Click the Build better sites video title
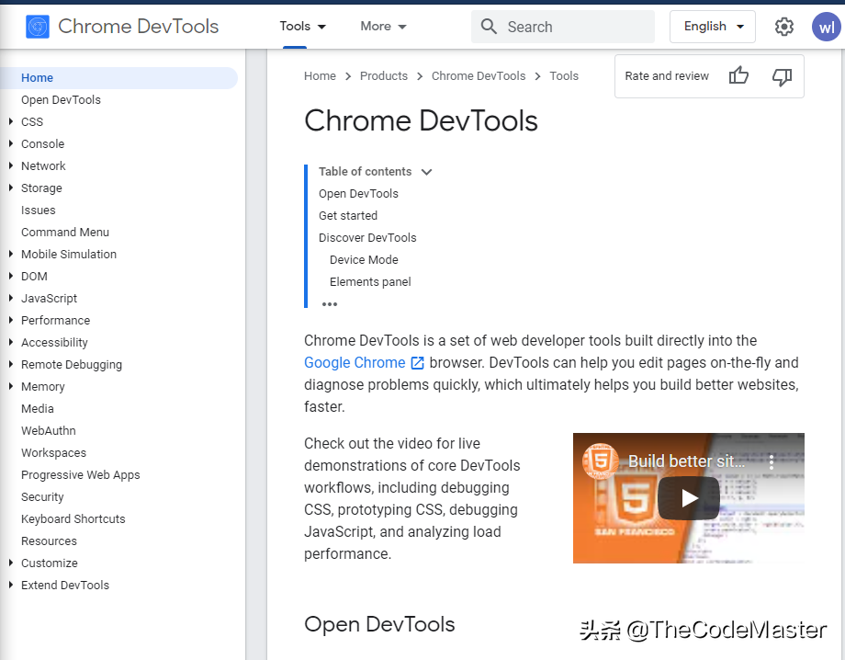Screen dimensions: 845x660 pyautogui.click(x=687, y=461)
